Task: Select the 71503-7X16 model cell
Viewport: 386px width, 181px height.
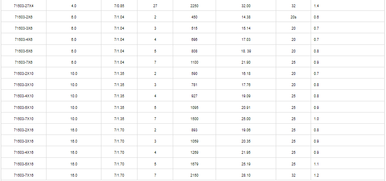Action: (x=24, y=175)
